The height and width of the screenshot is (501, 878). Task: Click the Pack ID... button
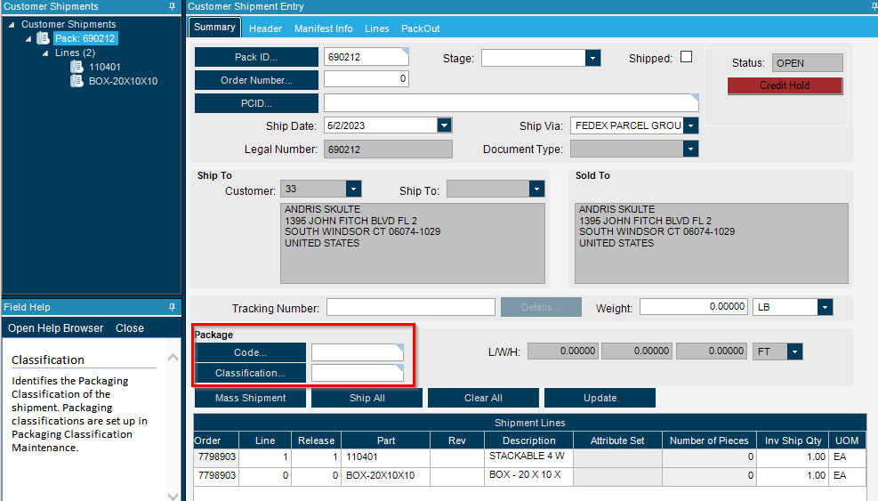coord(256,57)
